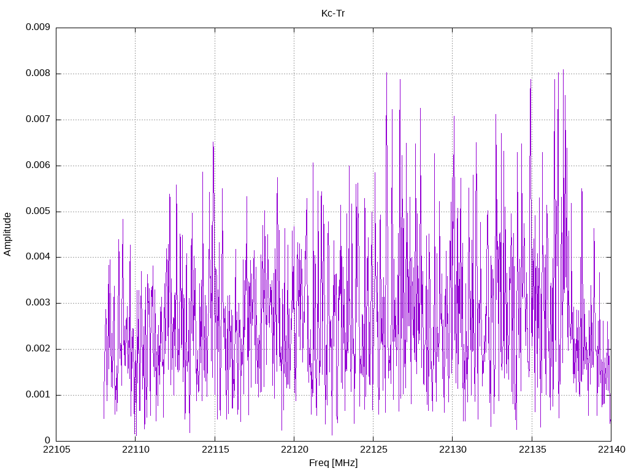
Task: Click the 22140 x-axis tick label
Action: coord(611,450)
